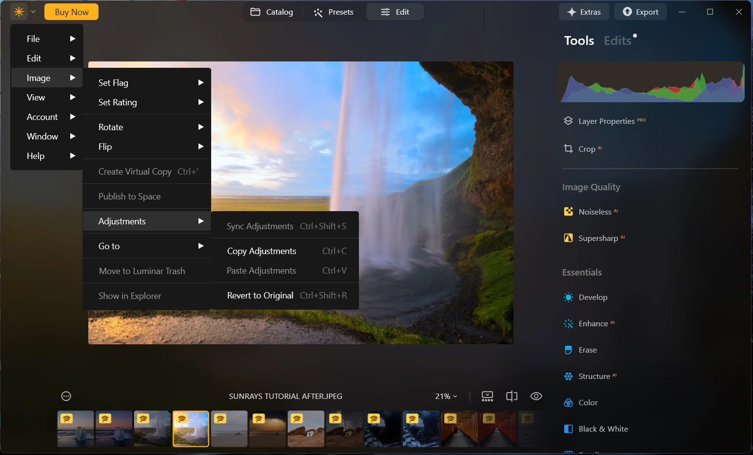Switch to the Tools tab
Image resolution: width=753 pixels, height=455 pixels.
[579, 40]
